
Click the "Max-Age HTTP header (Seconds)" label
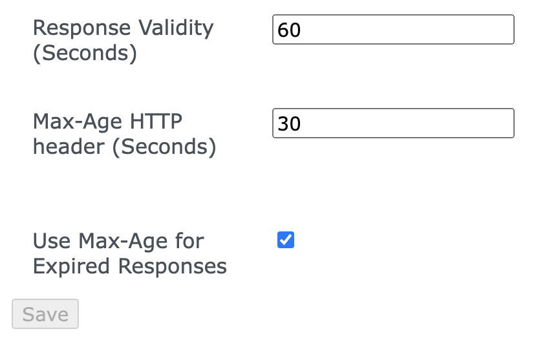[x=124, y=134]
